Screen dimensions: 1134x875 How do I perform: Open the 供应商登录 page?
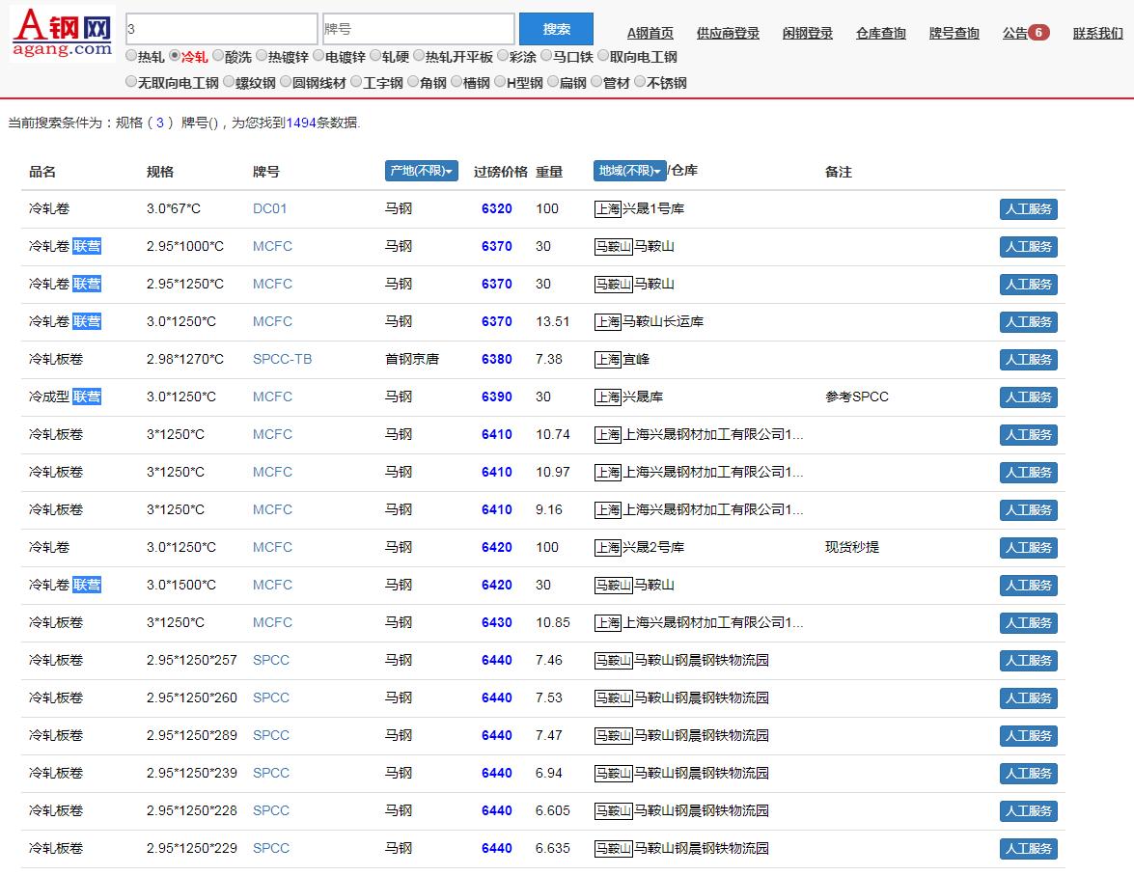pos(728,33)
